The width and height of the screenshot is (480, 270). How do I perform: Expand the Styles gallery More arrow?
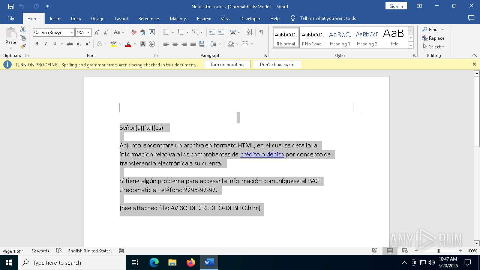pyautogui.click(x=411, y=45)
